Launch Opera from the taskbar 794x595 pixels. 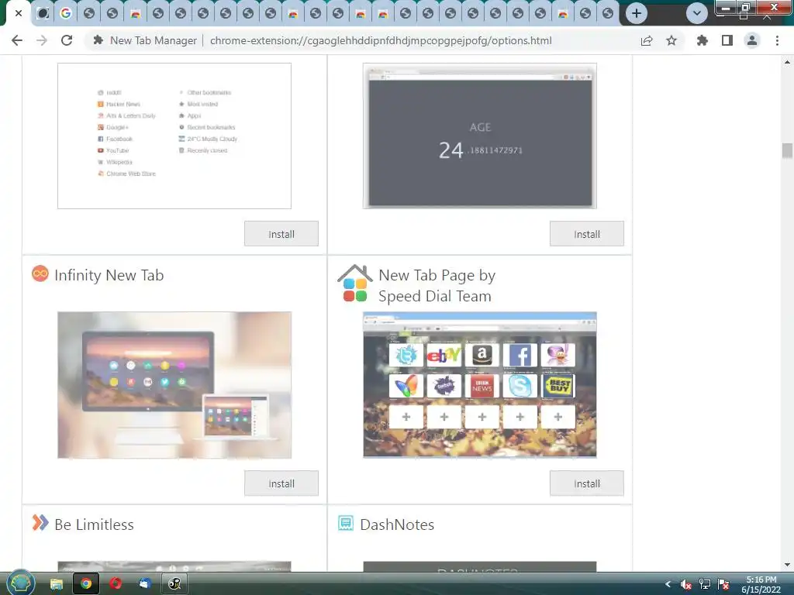pos(116,584)
